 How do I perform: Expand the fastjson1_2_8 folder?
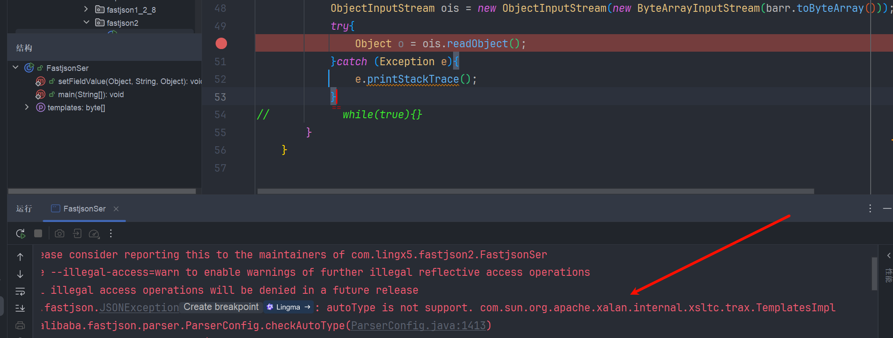(x=86, y=9)
